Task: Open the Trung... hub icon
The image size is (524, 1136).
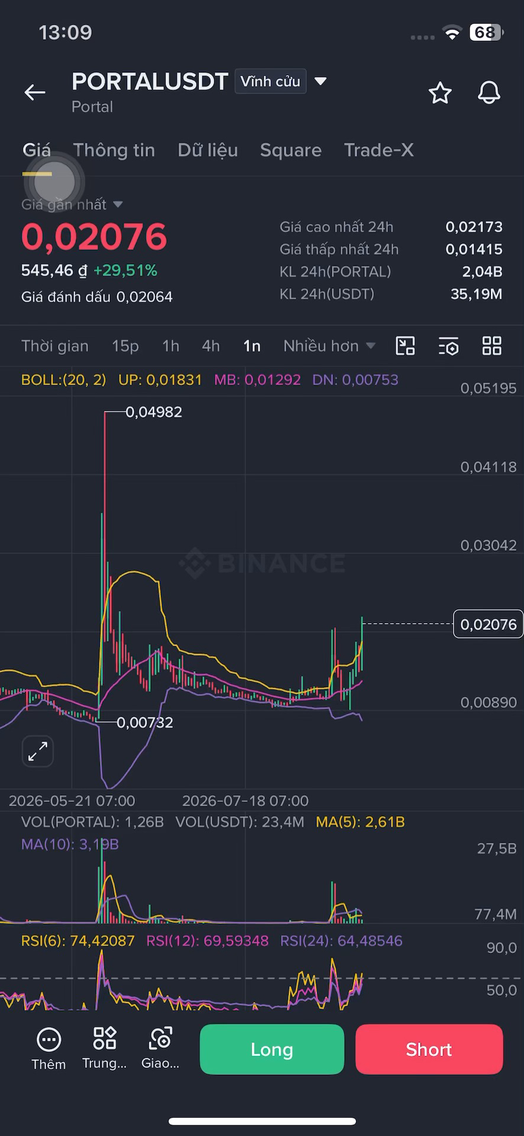Action: click(105, 1049)
